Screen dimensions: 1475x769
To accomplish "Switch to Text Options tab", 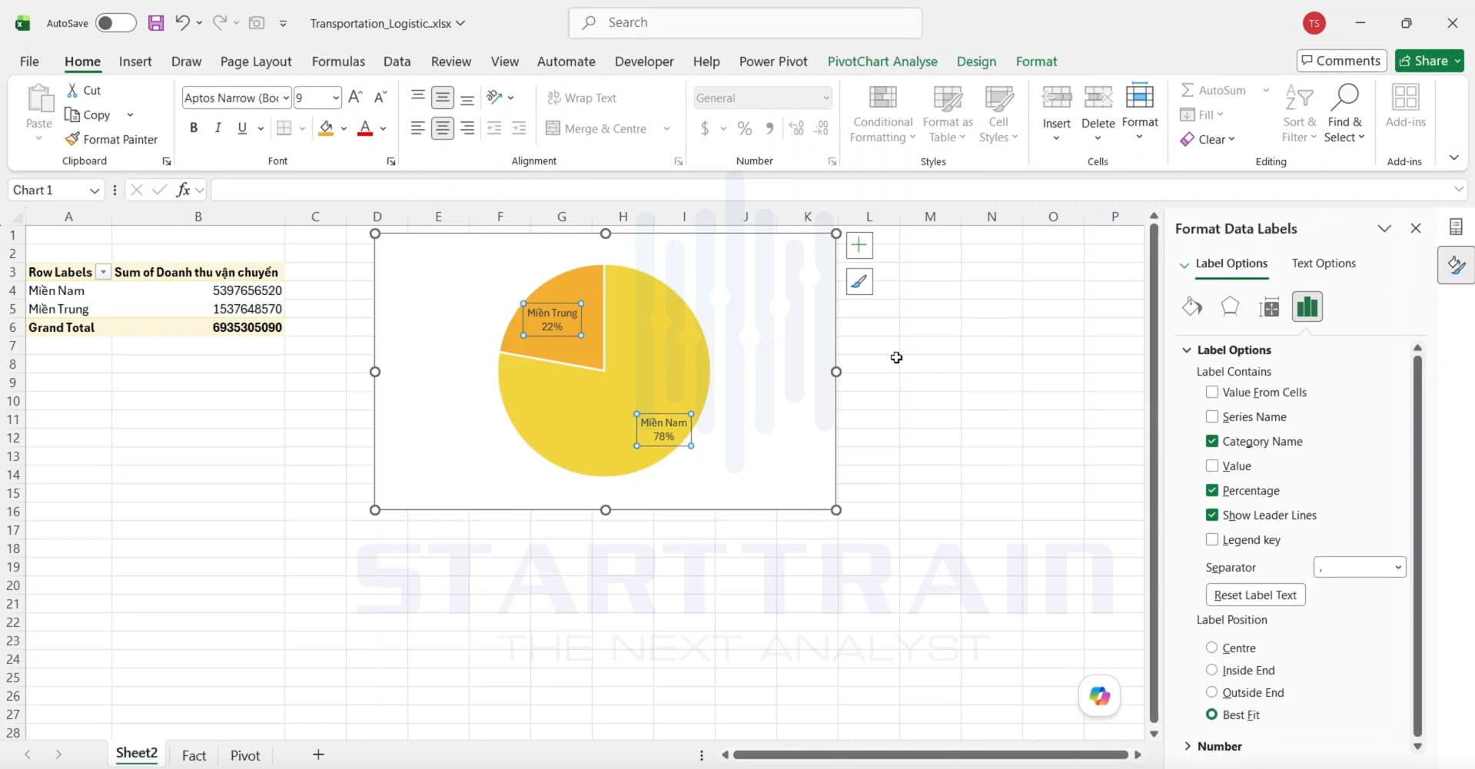I will (1324, 263).
